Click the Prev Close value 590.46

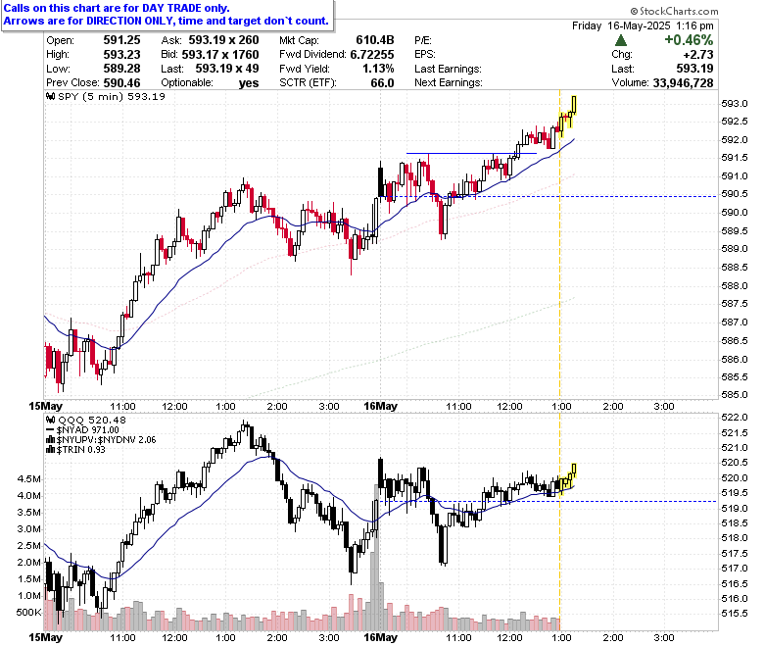coord(121,83)
